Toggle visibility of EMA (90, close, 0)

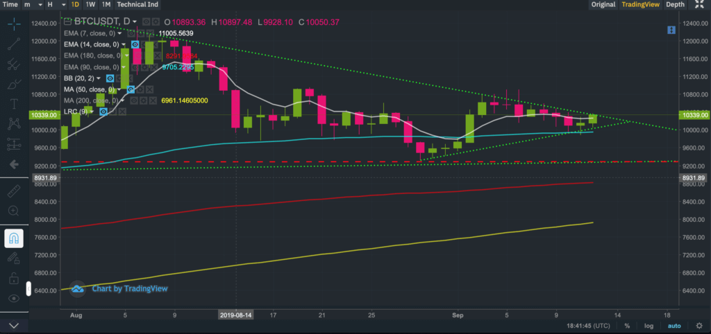point(135,67)
